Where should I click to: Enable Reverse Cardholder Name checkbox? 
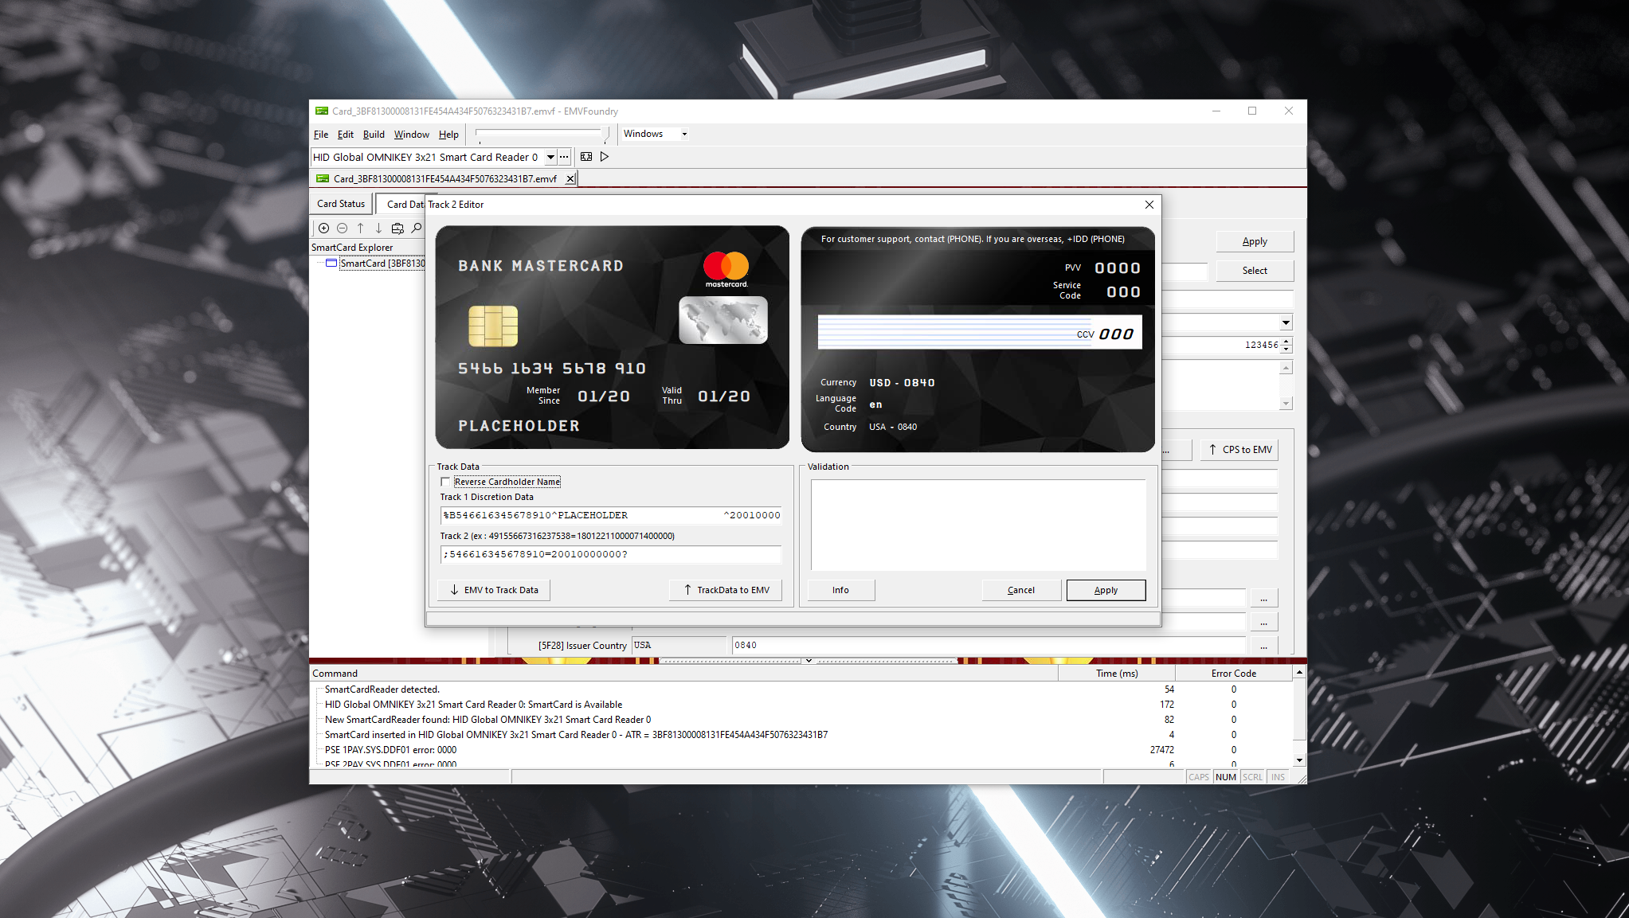click(445, 482)
